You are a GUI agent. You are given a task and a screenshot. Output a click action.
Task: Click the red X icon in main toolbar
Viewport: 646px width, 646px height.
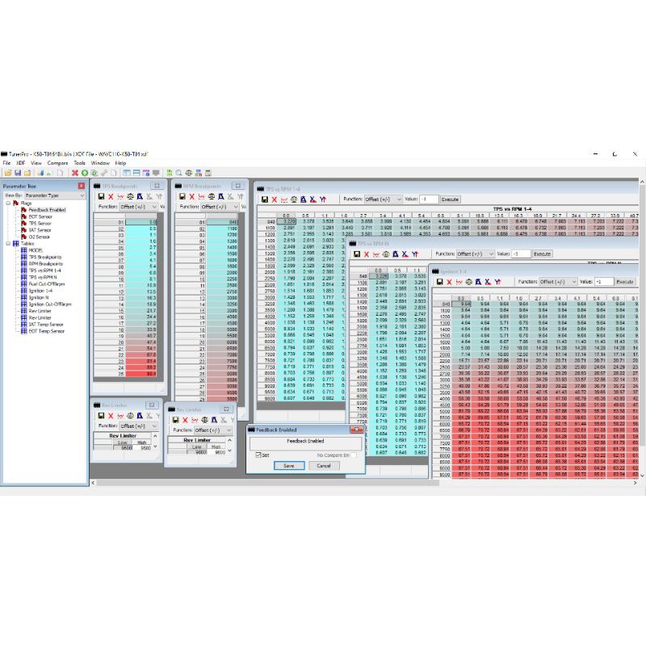click(74, 173)
